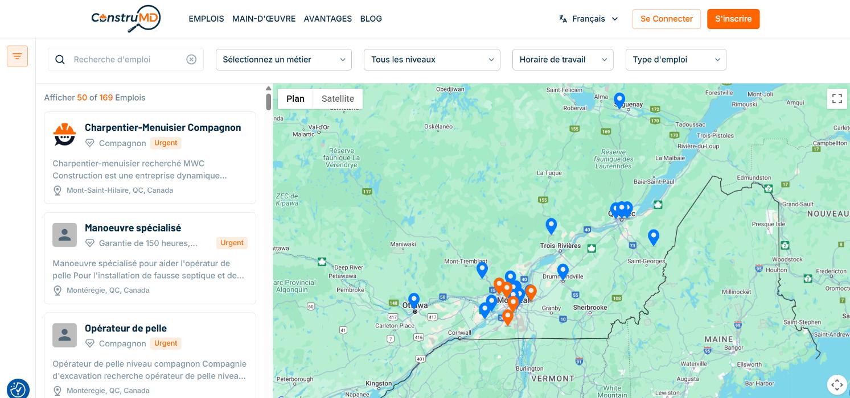Open the Type d'emploi dropdown
Screen dimensions: 850x398
click(x=675, y=60)
